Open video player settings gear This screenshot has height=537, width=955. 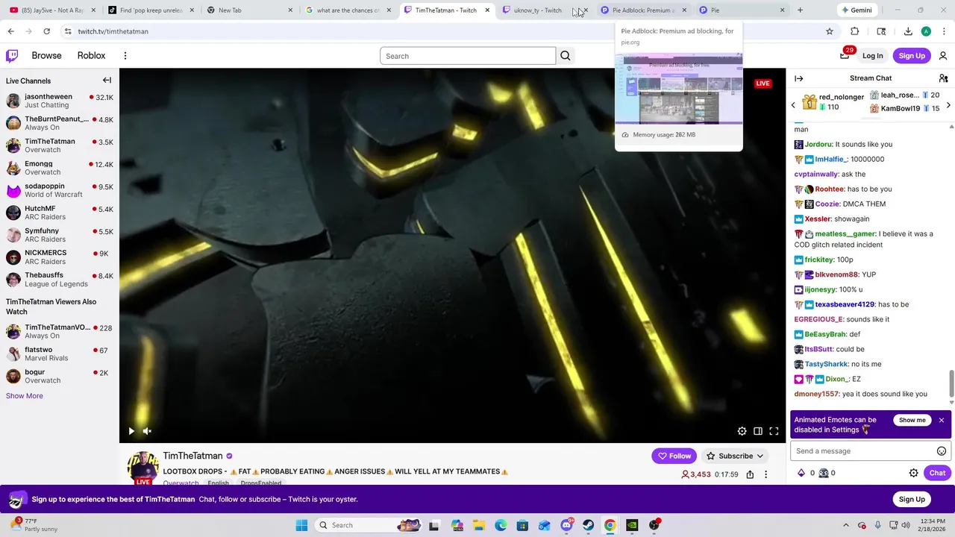click(742, 431)
